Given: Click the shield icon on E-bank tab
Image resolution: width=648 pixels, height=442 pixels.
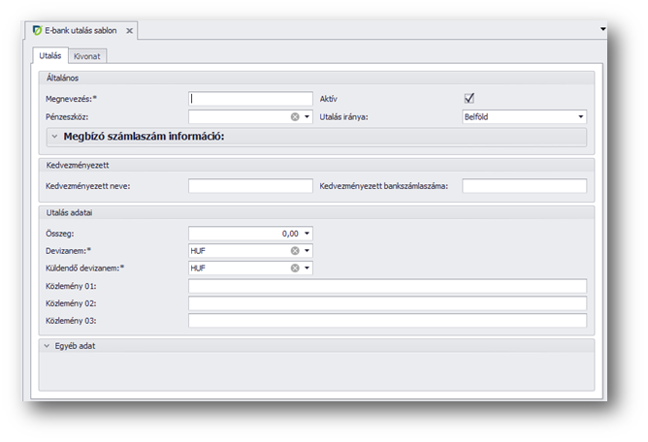Looking at the screenshot, I should click(x=37, y=31).
